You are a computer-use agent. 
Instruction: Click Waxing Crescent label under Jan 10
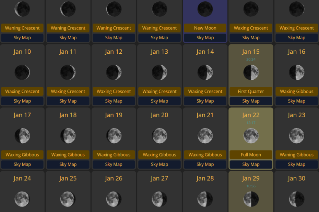[x=22, y=91]
